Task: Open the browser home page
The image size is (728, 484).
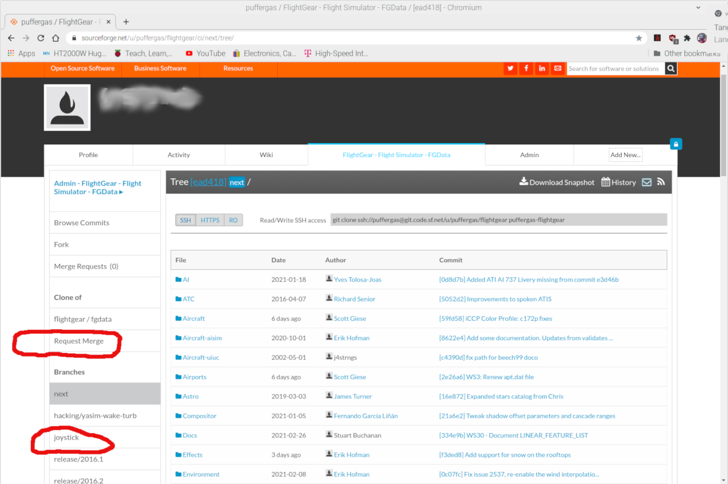Action: 55,38
